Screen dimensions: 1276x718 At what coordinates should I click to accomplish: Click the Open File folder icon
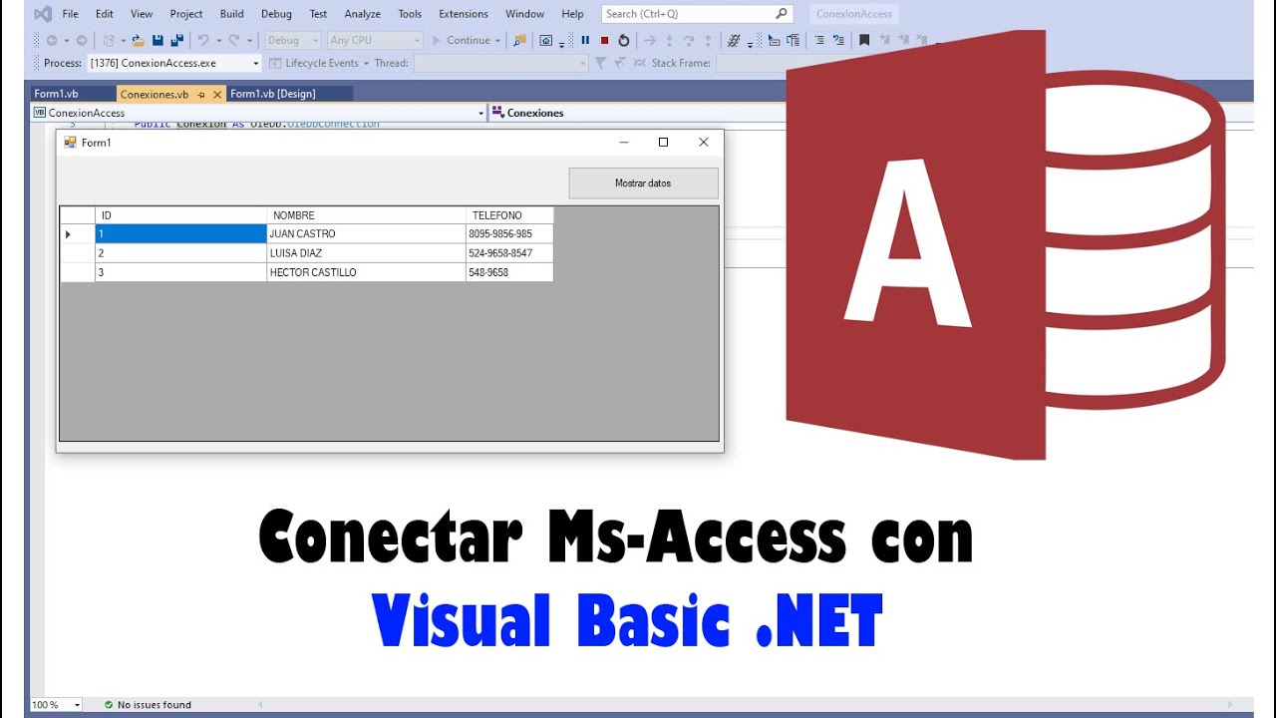click(139, 40)
